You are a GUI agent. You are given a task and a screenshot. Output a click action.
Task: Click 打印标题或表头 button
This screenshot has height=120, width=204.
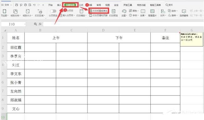[99, 11]
